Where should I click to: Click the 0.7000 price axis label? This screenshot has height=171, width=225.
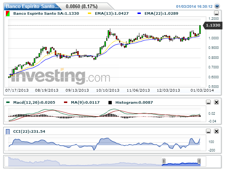(214, 67)
